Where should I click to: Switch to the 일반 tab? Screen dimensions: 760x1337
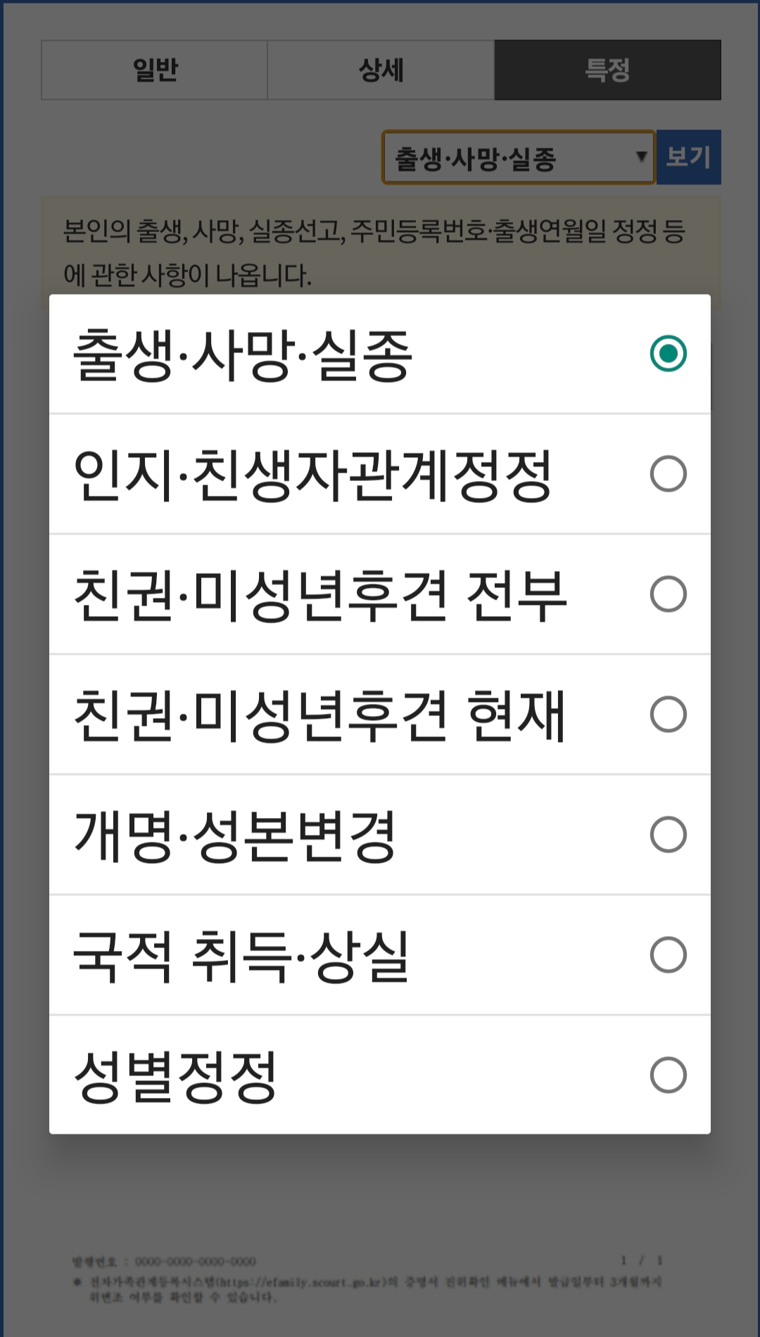click(153, 70)
